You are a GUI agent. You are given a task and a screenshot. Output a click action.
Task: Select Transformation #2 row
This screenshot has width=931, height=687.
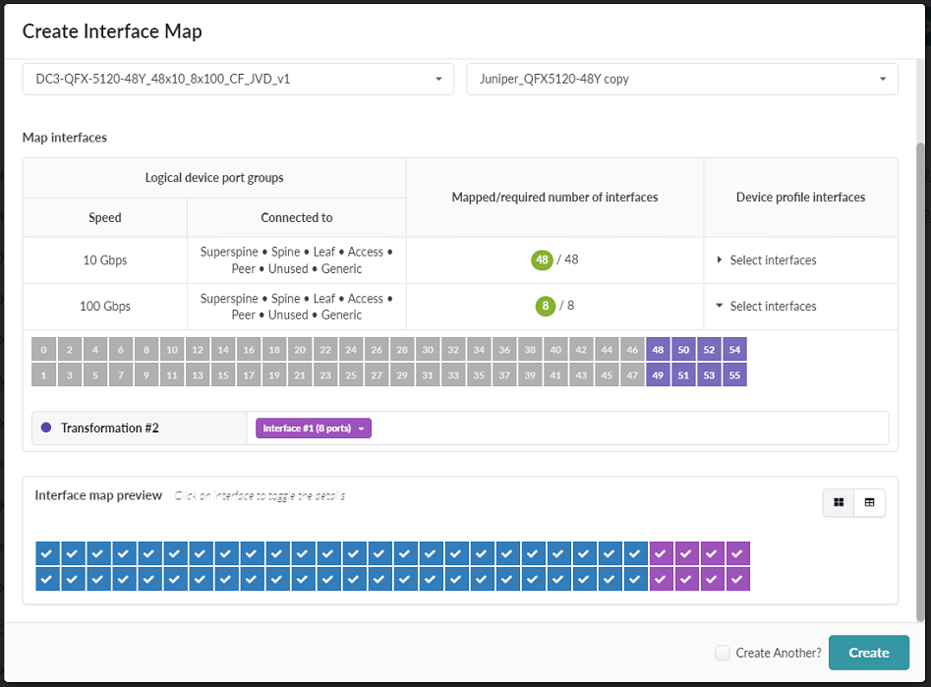[109, 429]
